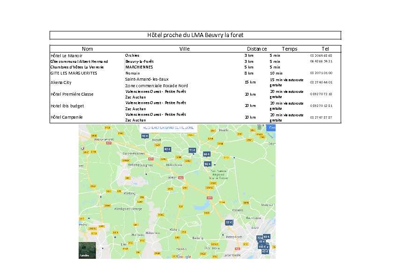Select the lone price marker north of Petite-Forêt

click(x=229, y=222)
